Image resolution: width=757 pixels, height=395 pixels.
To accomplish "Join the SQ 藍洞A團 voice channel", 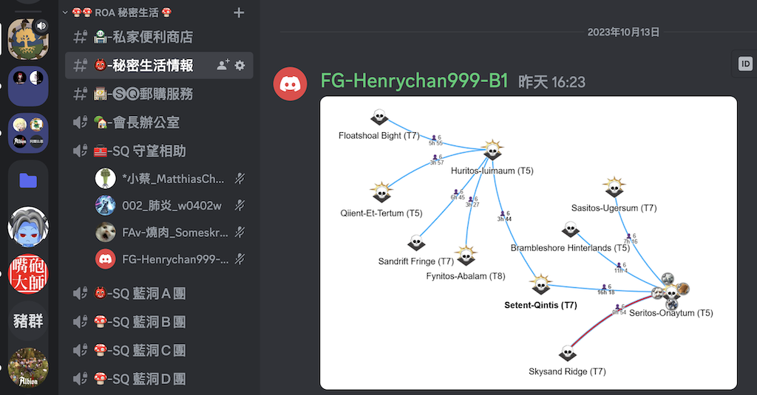I will click(140, 294).
